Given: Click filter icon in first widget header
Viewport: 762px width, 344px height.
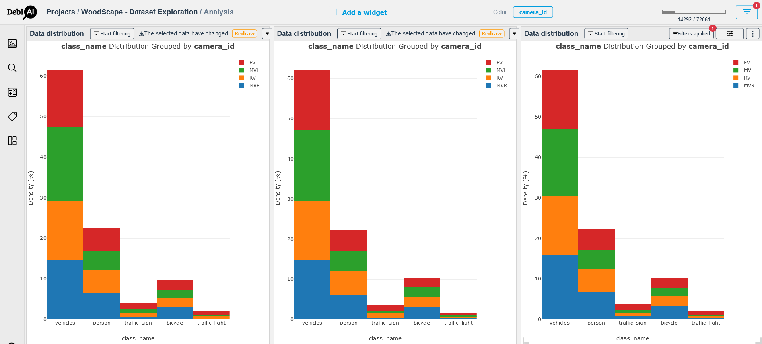Looking at the screenshot, I should point(267,33).
